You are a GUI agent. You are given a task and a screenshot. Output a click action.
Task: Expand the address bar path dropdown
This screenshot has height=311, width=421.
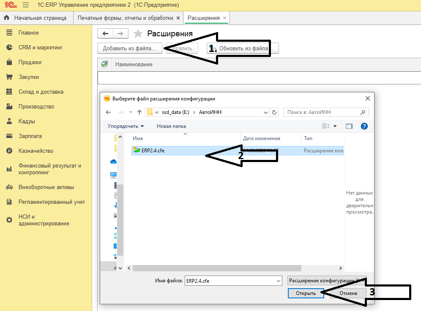266,112
